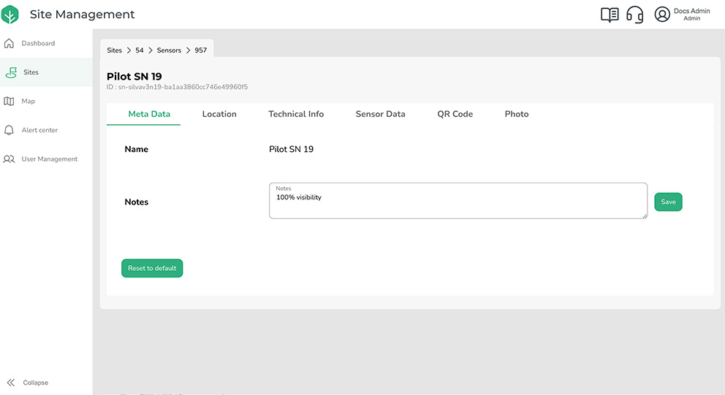
Task: Click the Dashboard home icon
Action: 10,43
